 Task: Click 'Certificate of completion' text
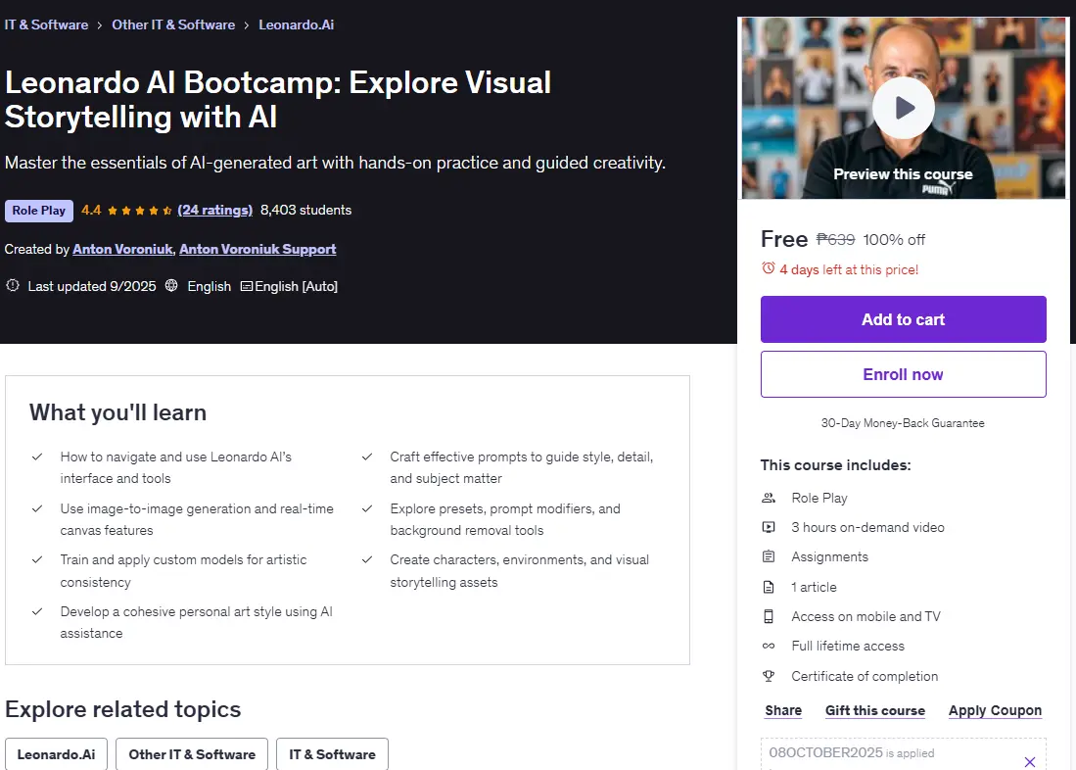click(865, 677)
